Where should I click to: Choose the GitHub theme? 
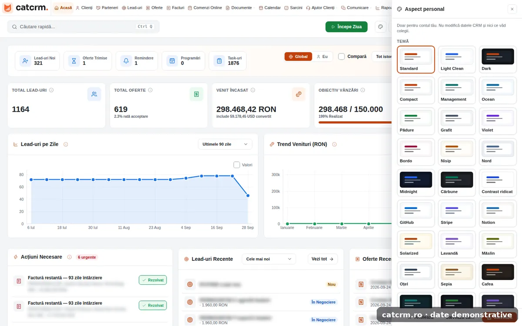[x=416, y=213]
